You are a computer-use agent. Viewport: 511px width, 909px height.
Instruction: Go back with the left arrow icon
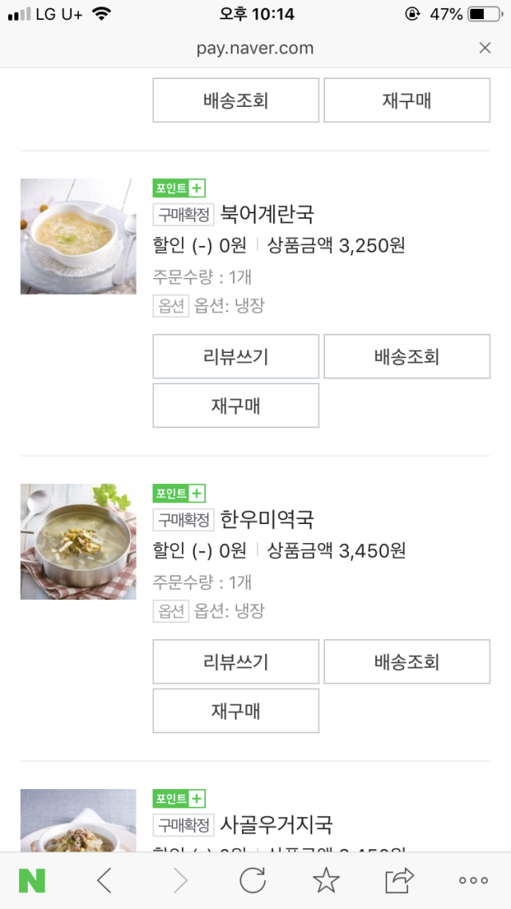(105, 880)
